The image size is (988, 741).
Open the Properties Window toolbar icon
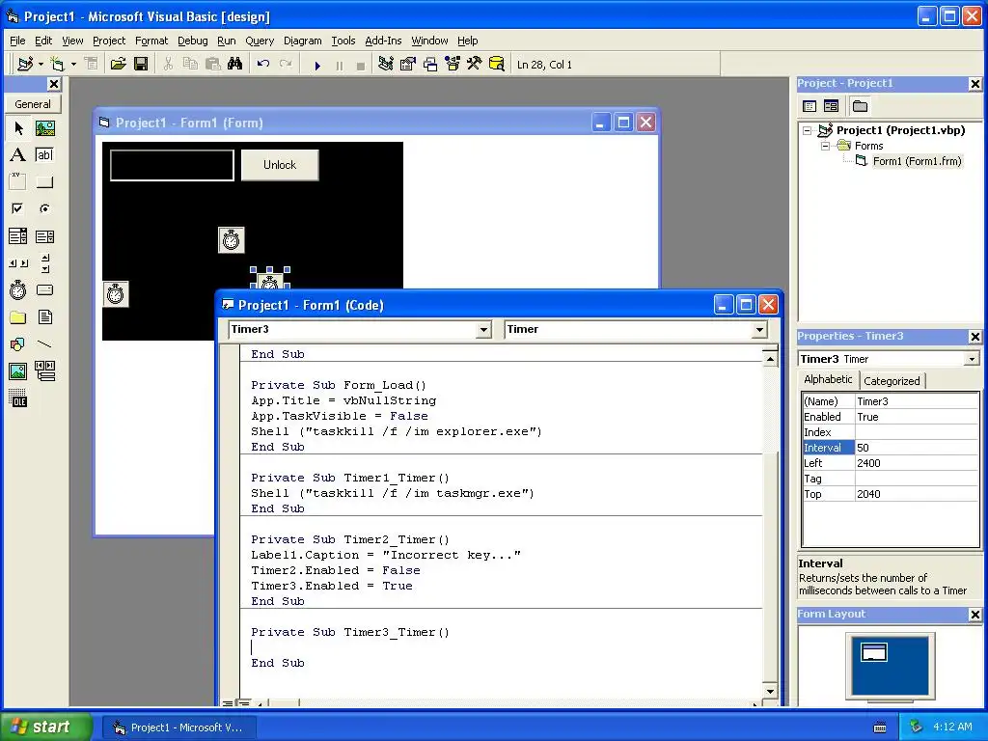pyautogui.click(x=408, y=65)
